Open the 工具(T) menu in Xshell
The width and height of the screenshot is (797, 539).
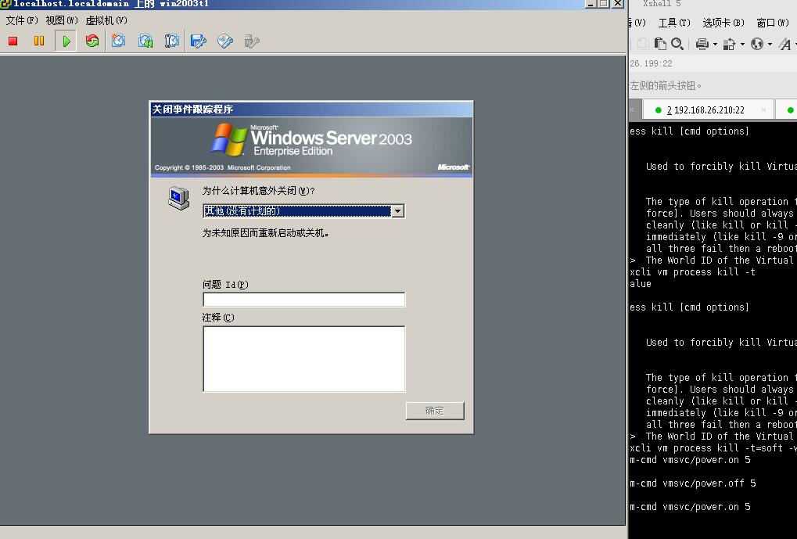pos(674,23)
